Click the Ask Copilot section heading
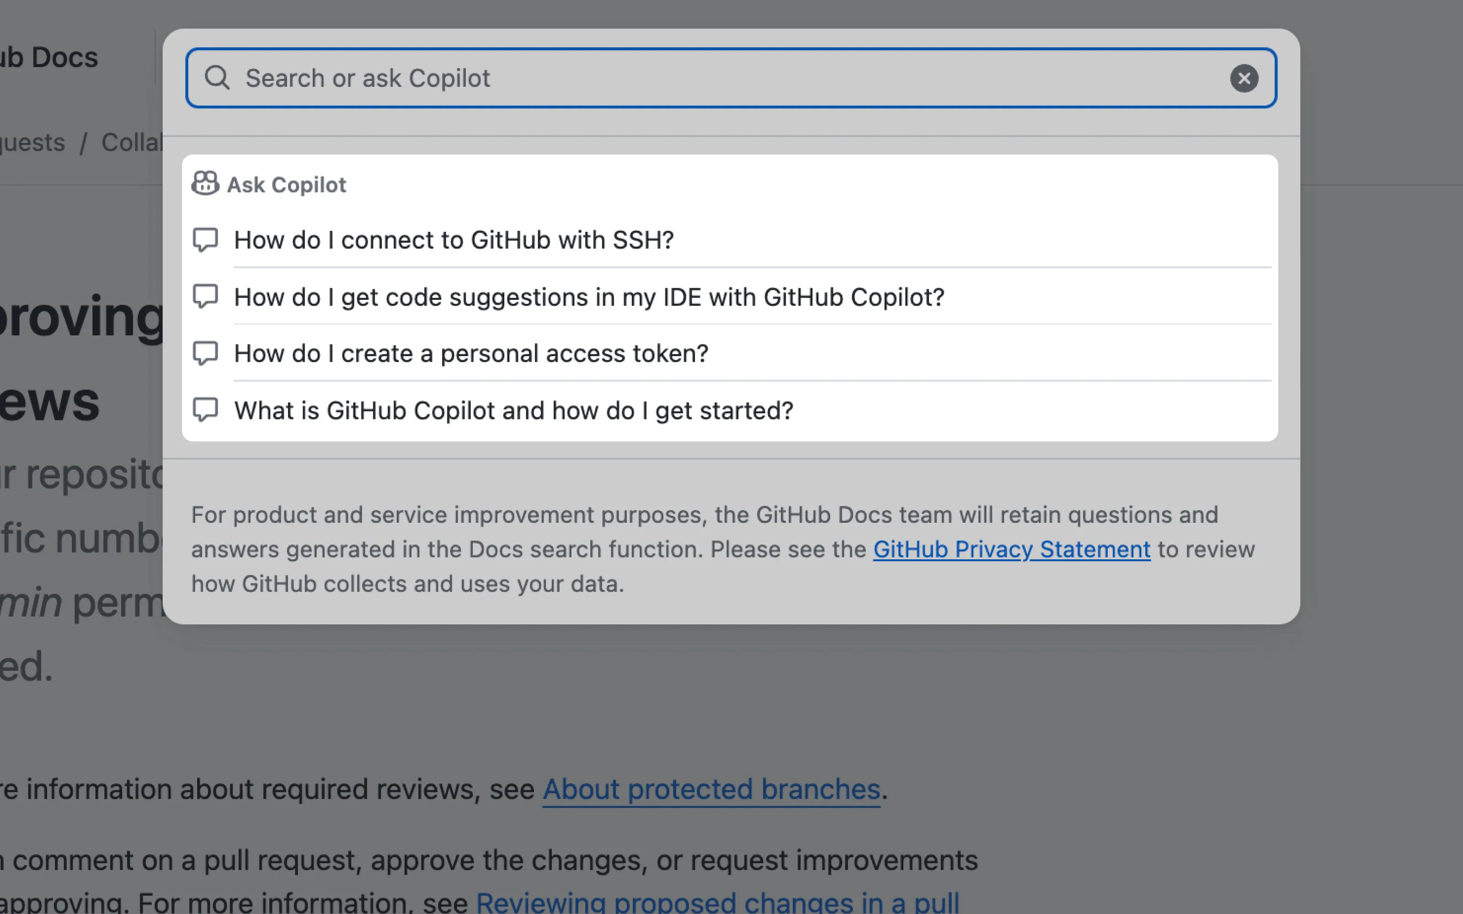Viewport: 1463px width, 914px height. coord(286,184)
